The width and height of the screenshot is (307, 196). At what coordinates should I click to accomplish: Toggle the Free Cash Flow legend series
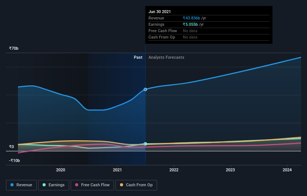92,185
